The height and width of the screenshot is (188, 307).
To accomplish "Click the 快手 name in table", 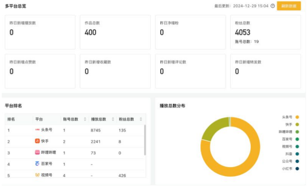I will (45, 141).
